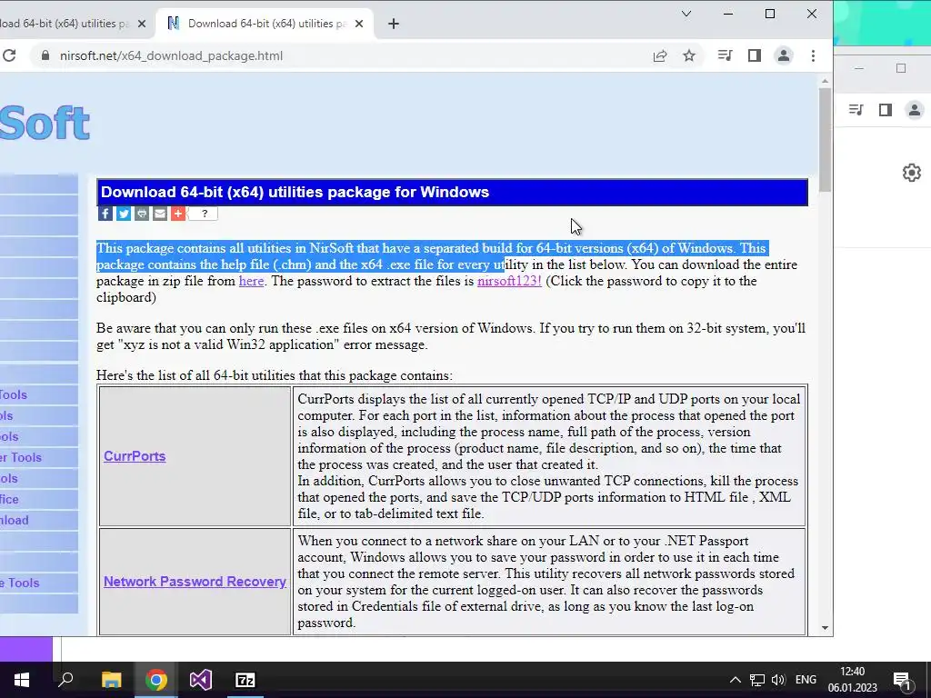Click the page heading Download 64-bit utilities
This screenshot has height=698, width=931.
coord(295,193)
